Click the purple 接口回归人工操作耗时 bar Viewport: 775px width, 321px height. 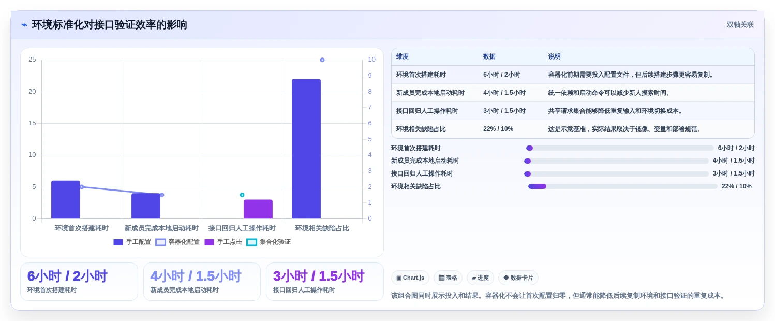tap(258, 209)
